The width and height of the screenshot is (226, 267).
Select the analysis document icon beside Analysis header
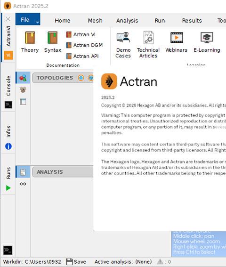(23, 172)
